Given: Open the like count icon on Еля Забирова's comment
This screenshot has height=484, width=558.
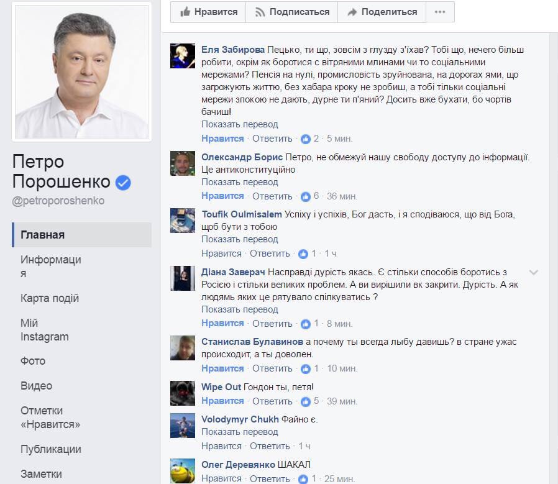Looking at the screenshot, I should (305, 139).
